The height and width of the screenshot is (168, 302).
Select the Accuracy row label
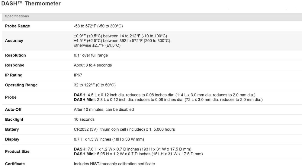pyautogui.click(x=14, y=41)
